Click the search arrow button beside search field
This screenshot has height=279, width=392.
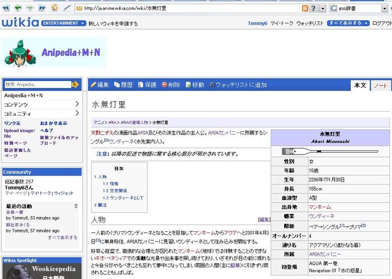pyautogui.click(x=75, y=85)
